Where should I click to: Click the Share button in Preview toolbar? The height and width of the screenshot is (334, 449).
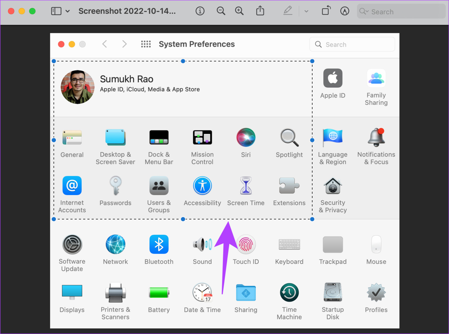click(x=260, y=11)
